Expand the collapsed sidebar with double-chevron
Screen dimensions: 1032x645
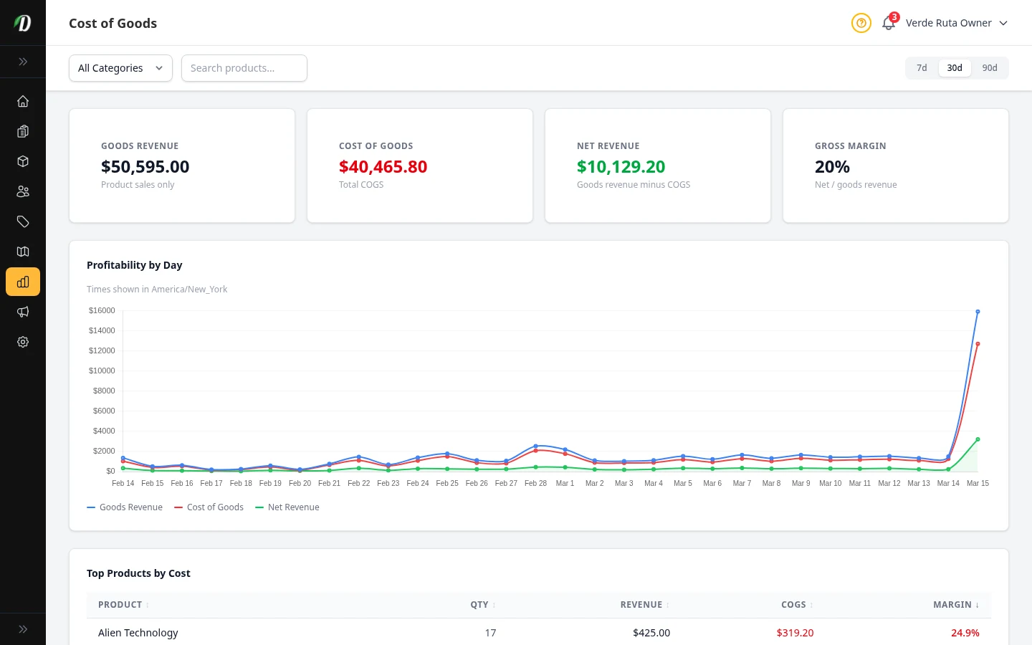[x=23, y=62]
